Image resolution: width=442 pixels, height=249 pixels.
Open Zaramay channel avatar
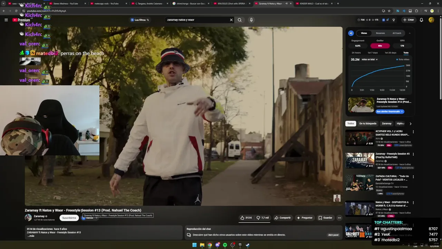click(28, 218)
